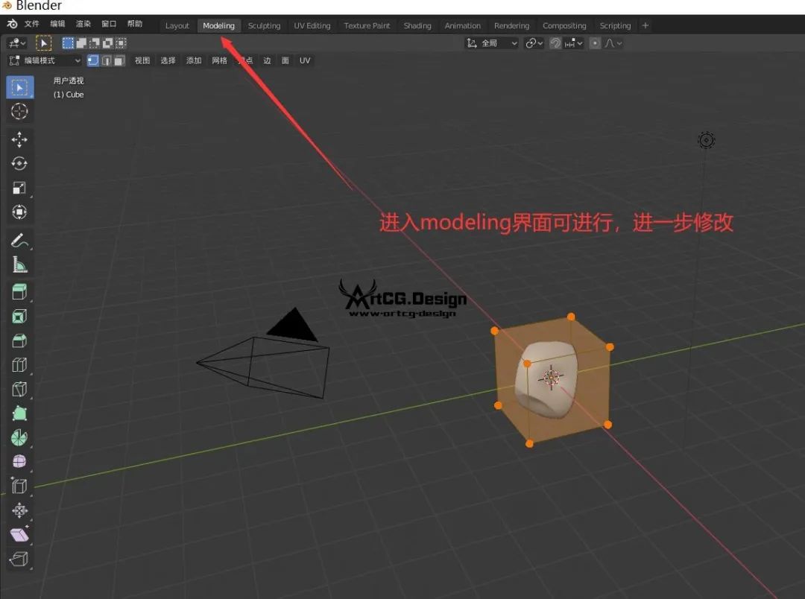Select the Poly Build tool

click(19, 413)
